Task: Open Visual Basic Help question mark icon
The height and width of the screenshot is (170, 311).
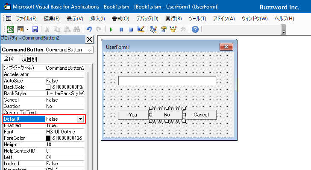Action: tap(195, 29)
